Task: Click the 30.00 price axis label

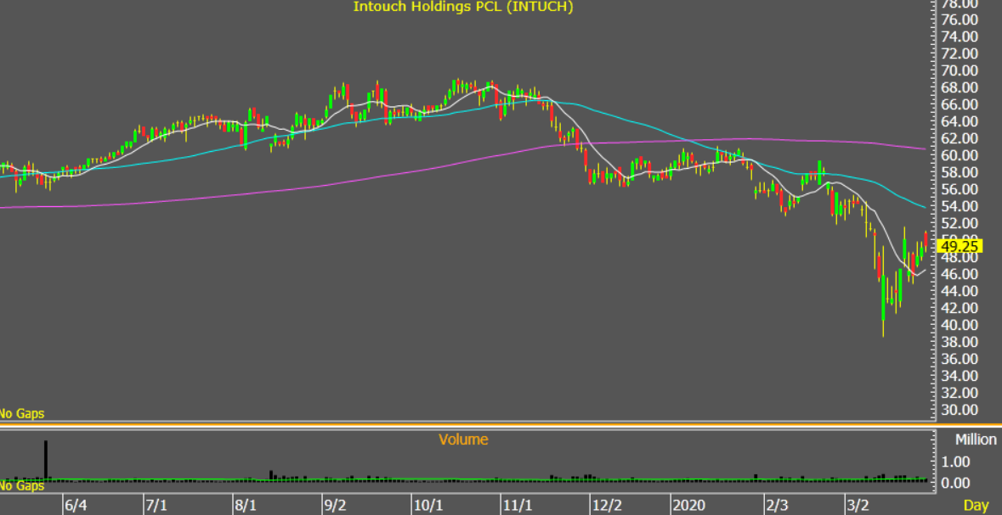Action: point(960,410)
